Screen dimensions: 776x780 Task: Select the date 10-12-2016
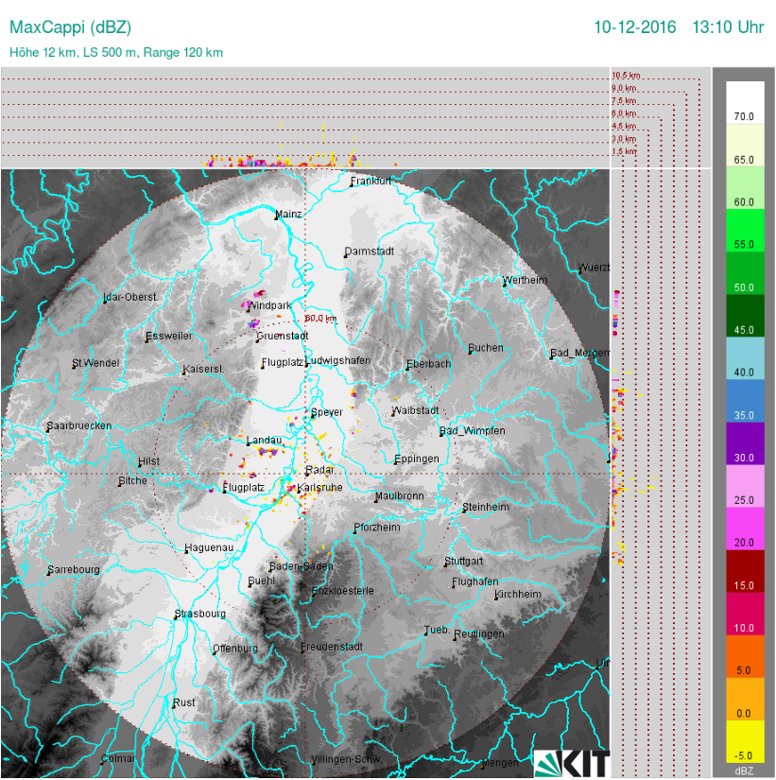click(634, 27)
